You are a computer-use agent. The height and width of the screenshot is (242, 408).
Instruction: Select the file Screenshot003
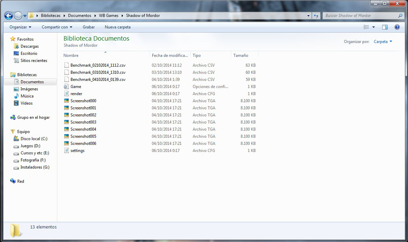tap(83, 122)
